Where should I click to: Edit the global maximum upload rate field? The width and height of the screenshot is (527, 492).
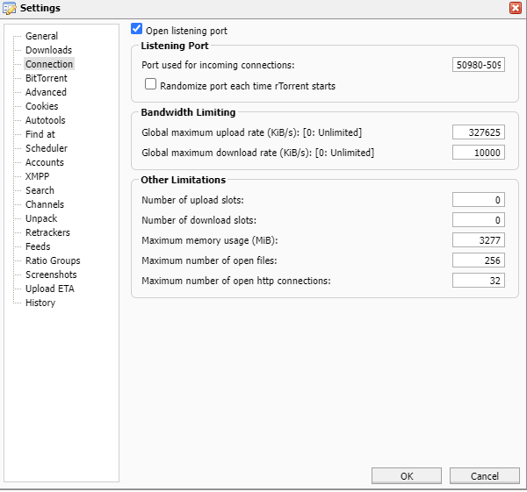pyautogui.click(x=479, y=132)
